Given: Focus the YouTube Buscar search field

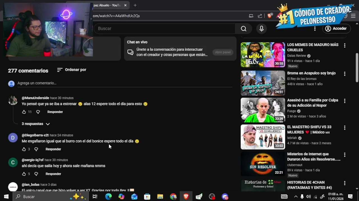Looking at the screenshot, I should [x=165, y=28].
